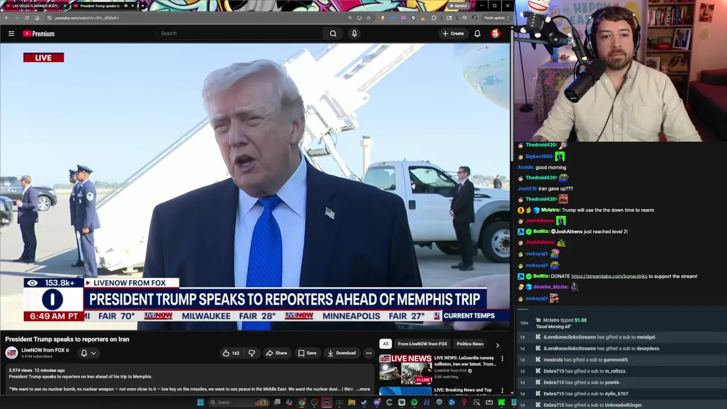Image resolution: width=727 pixels, height=409 pixels.
Task: Click the browser address bar URL
Action: [87, 18]
